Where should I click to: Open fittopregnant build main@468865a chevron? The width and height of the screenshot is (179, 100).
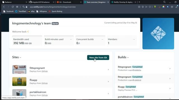click(170, 69)
